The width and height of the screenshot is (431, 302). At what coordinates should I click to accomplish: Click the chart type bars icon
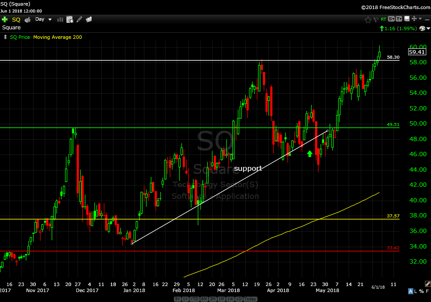pyautogui.click(x=60, y=19)
